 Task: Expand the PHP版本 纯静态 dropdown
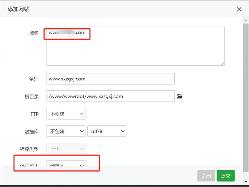[66, 166]
